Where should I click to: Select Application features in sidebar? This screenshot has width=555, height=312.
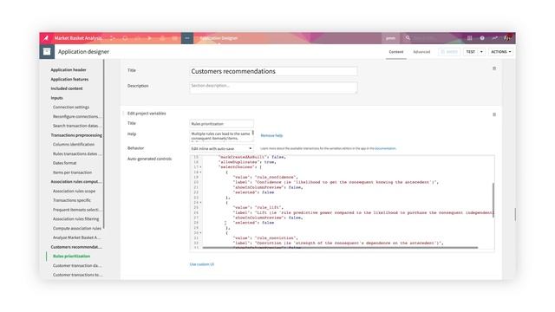pyautogui.click(x=69, y=79)
